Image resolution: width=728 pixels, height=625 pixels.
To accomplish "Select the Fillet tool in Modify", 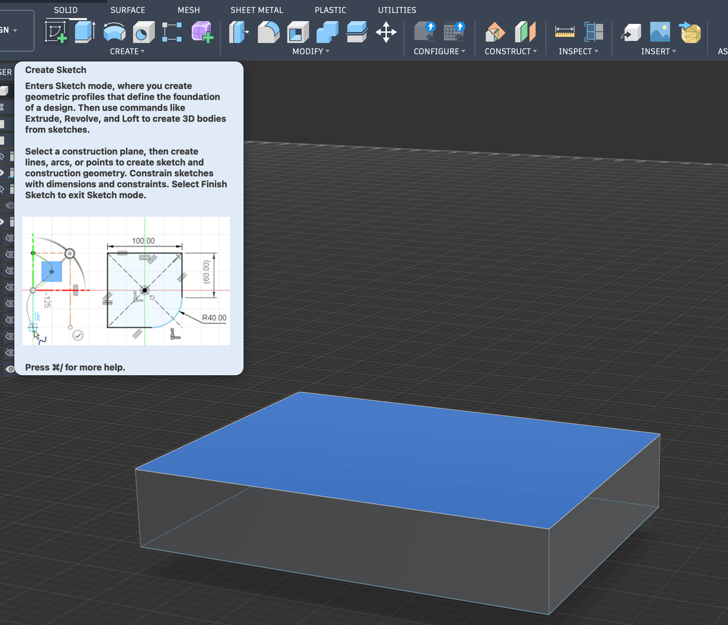I will coord(268,32).
